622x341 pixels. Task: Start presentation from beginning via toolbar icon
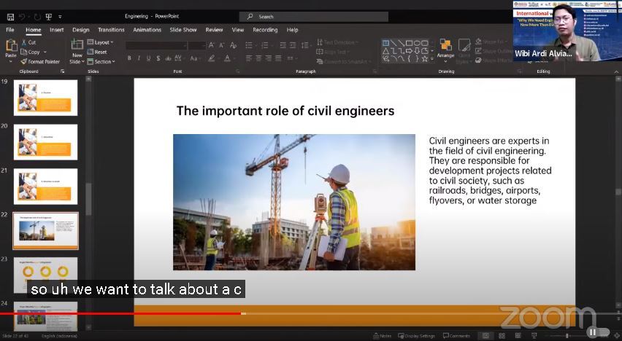coord(49,17)
